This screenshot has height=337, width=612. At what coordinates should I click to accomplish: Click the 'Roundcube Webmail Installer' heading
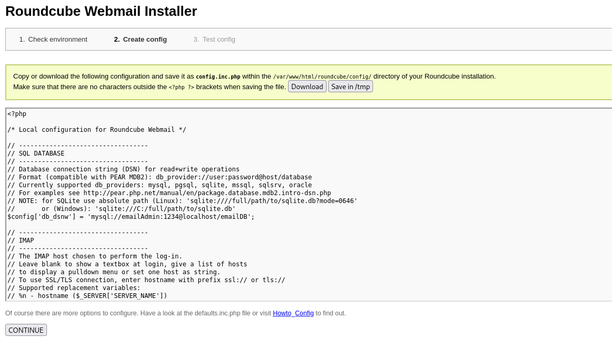point(101,11)
